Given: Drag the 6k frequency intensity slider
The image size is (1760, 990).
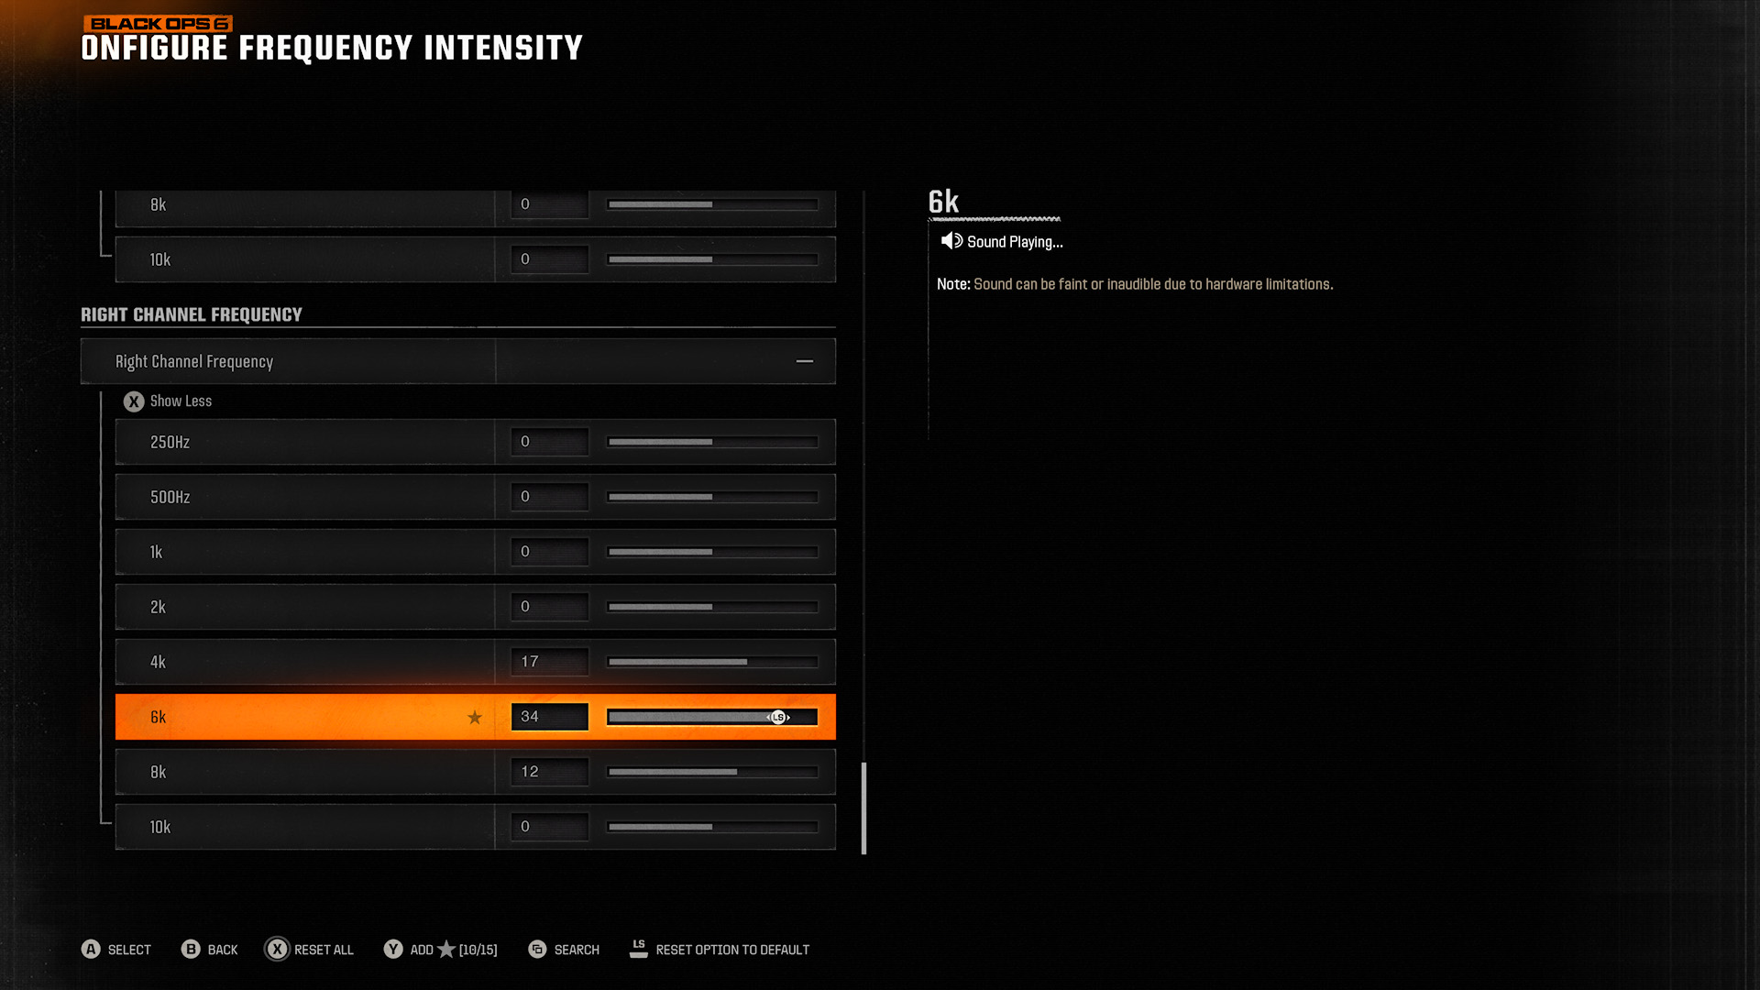Looking at the screenshot, I should point(780,717).
